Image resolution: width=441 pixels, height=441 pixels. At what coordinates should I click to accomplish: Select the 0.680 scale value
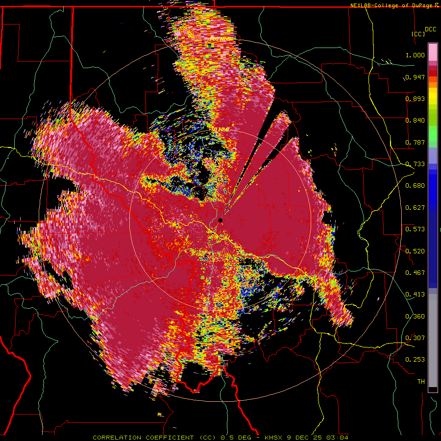click(415, 186)
